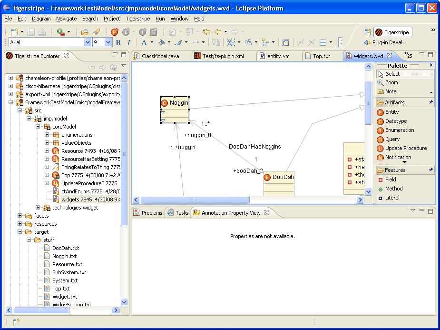Select the Field feature tool

tap(390, 180)
